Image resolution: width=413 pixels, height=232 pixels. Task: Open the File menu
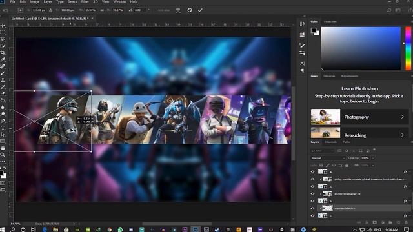click(x=13, y=1)
